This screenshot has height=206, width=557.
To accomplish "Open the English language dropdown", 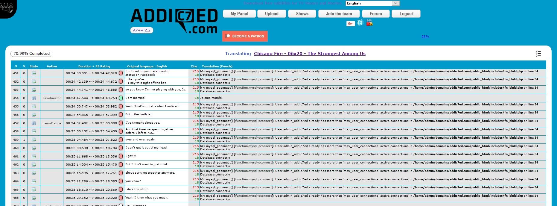I will [x=372, y=3].
